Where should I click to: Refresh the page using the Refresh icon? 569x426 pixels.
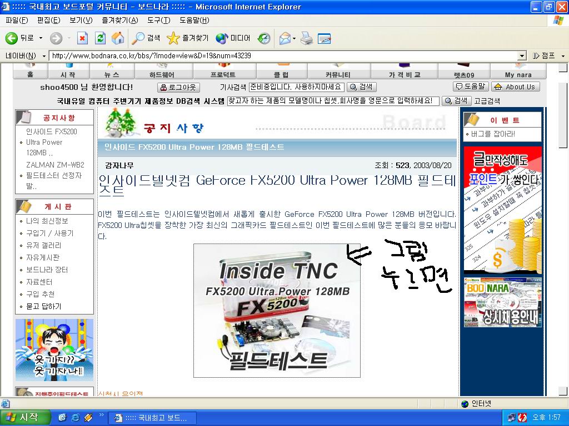[x=100, y=38]
